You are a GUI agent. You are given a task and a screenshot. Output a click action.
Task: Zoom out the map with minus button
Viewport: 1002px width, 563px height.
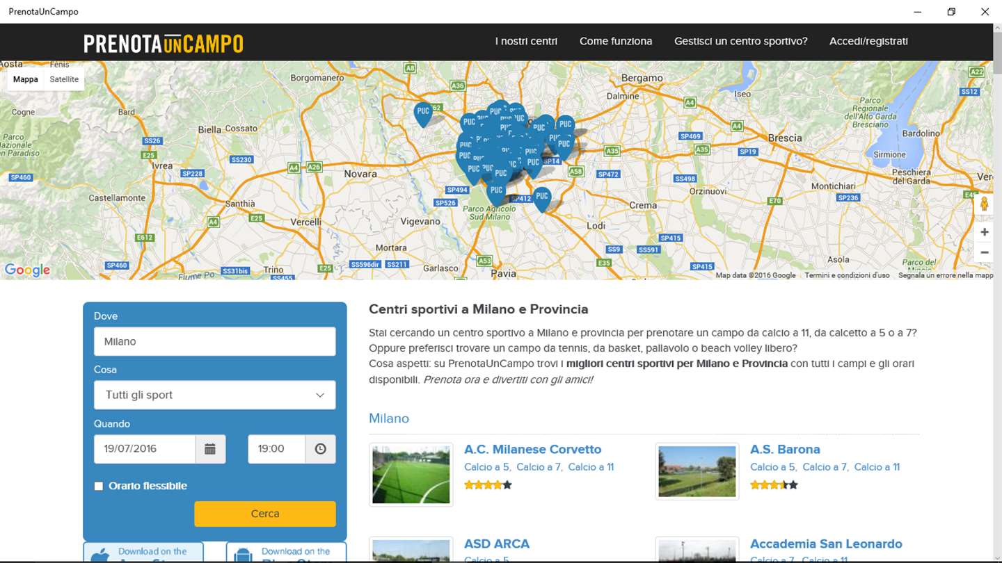(x=984, y=252)
